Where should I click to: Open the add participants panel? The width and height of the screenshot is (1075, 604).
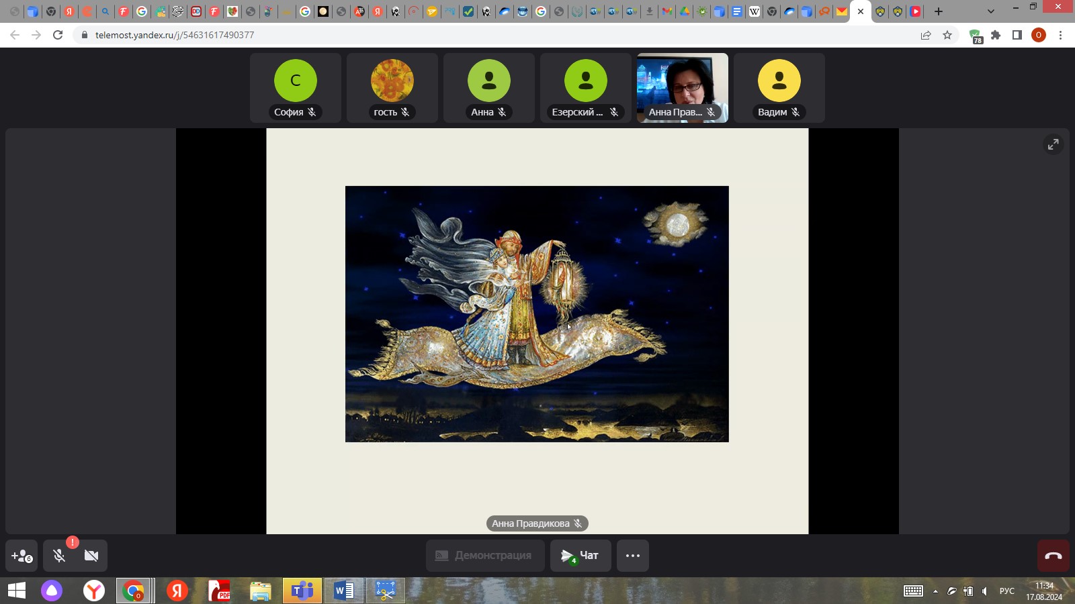tap(21, 556)
